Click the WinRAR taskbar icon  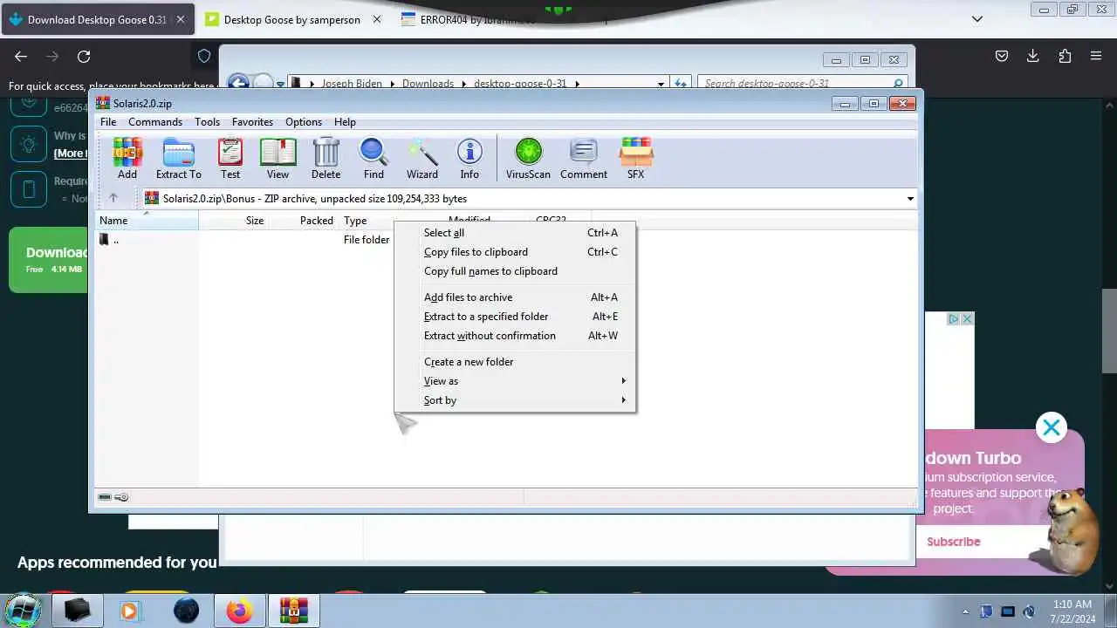pyautogui.click(x=294, y=611)
